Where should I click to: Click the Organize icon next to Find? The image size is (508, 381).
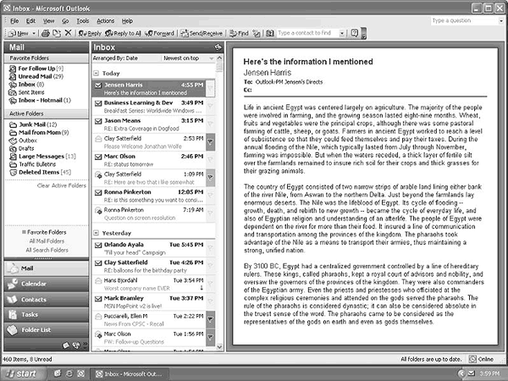257,33
